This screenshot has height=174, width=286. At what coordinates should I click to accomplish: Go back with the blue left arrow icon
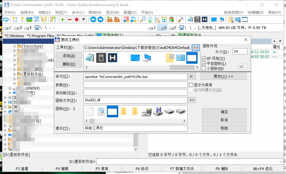(x=93, y=19)
